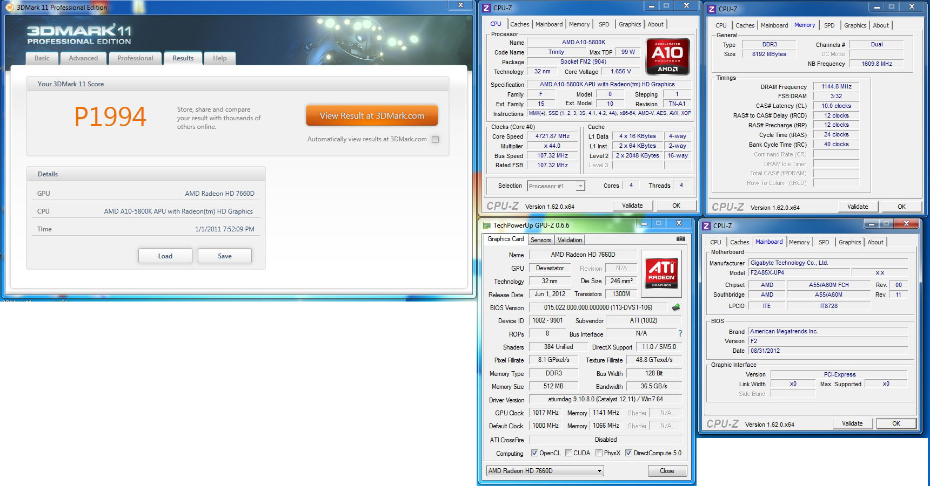Enable automatically view results at 3DMark.com
Screen dimensions: 930x486
(436, 139)
